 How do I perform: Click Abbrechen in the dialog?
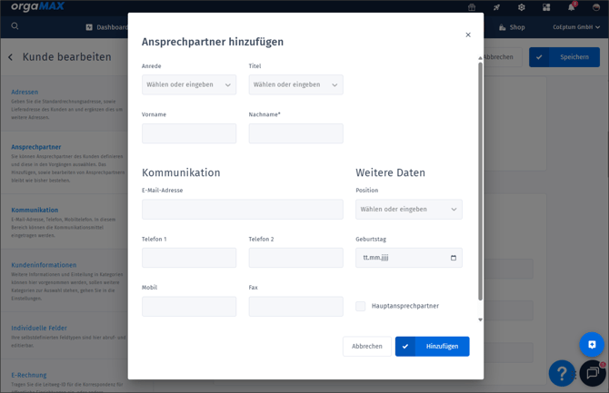[x=367, y=346]
